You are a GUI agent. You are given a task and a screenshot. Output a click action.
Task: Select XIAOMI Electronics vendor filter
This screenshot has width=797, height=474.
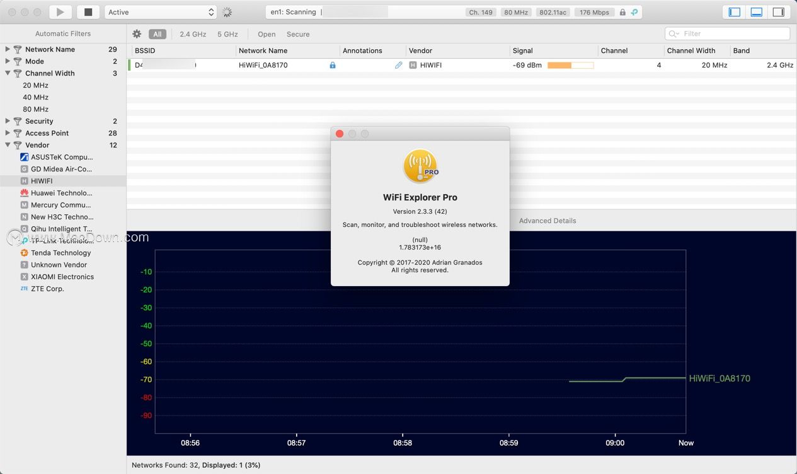(62, 277)
